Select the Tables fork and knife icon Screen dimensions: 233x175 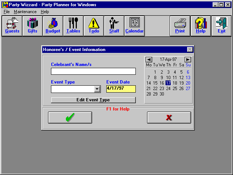click(73, 26)
